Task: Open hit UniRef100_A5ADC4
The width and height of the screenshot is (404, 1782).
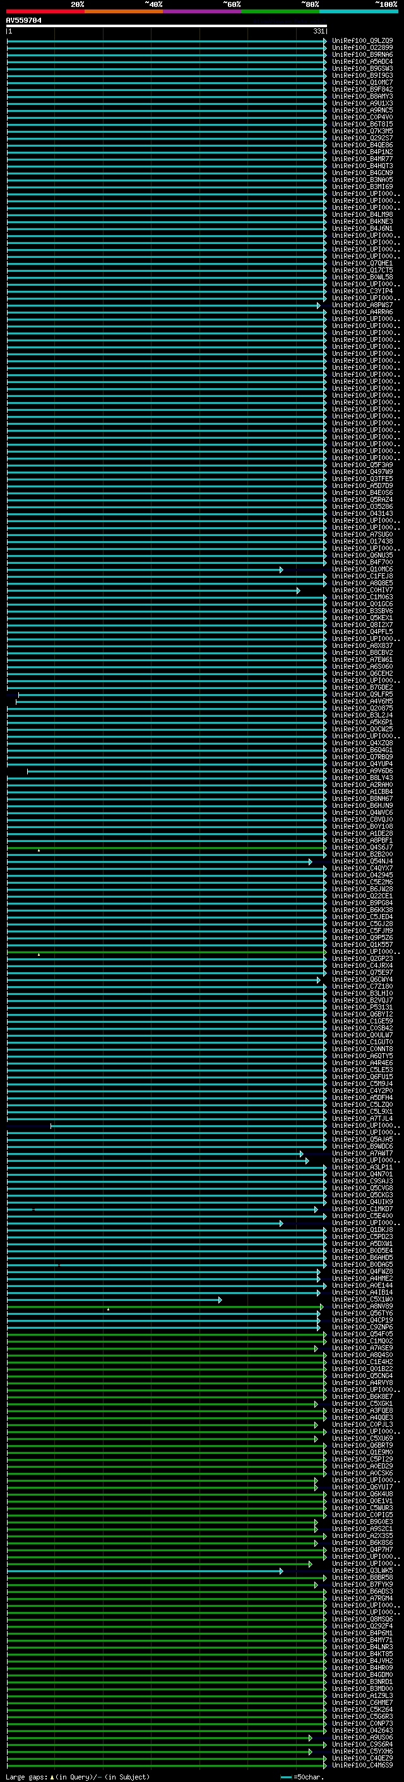Action: [x=362, y=61]
